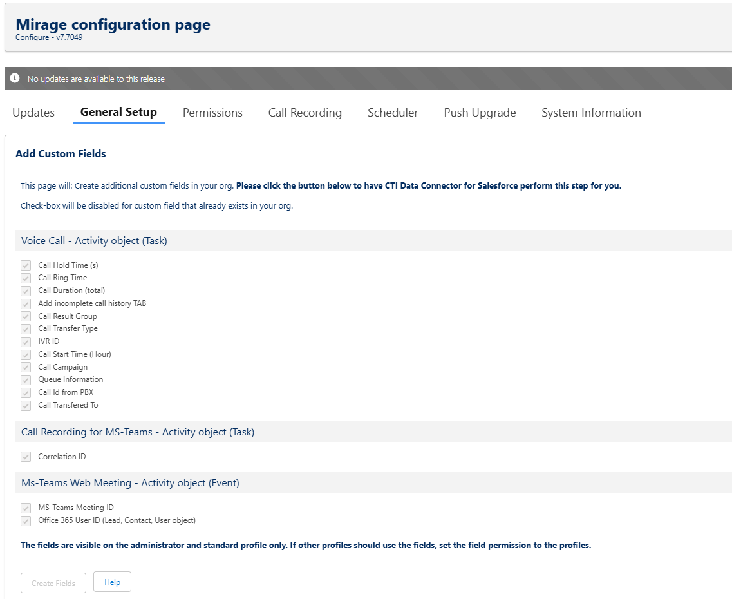Click the Call Hold Time (s) label

point(68,265)
